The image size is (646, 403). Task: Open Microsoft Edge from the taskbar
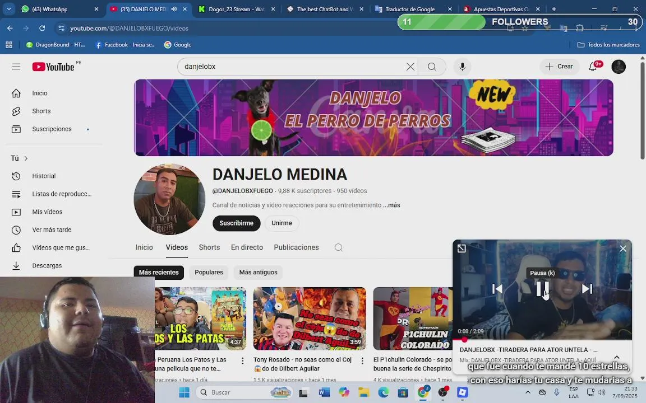[x=384, y=392]
